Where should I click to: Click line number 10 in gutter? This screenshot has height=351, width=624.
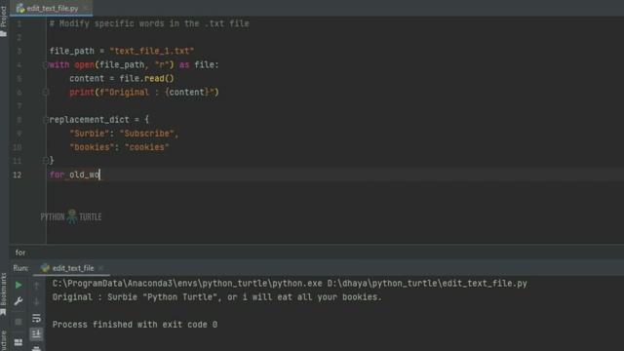(18, 147)
